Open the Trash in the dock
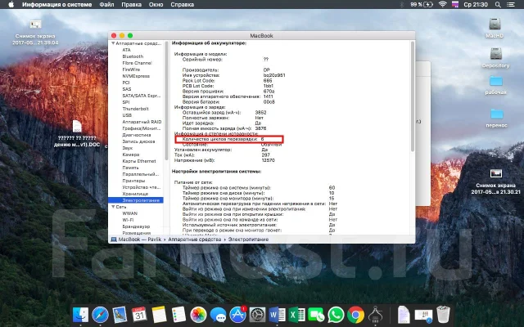 [x=443, y=315]
